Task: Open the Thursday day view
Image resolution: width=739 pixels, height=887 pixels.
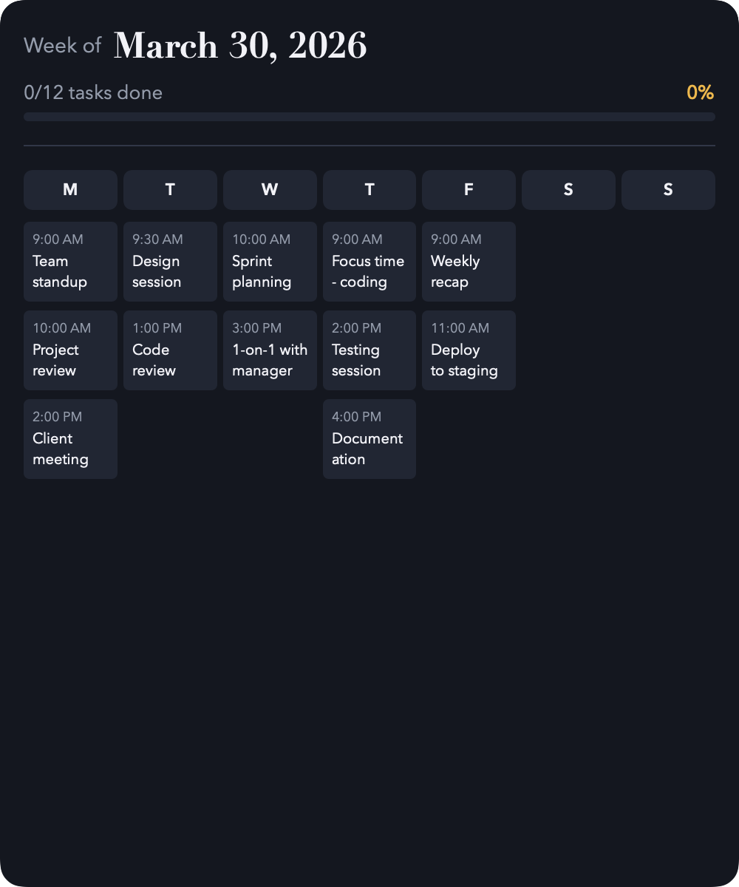Action: (369, 189)
